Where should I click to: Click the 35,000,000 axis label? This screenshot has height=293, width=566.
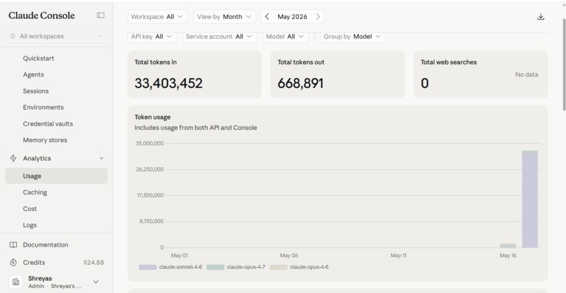click(150, 143)
